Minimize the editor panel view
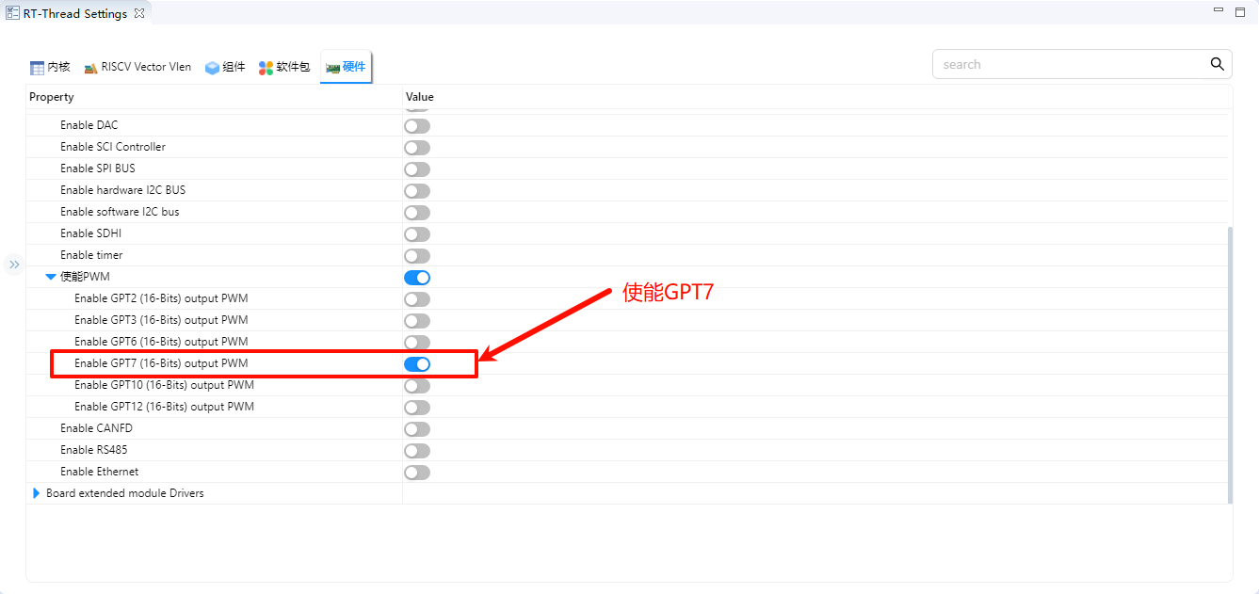The image size is (1259, 594). [1219, 12]
